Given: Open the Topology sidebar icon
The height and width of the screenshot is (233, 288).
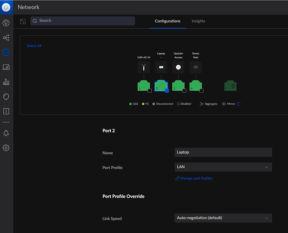Looking at the screenshot, I should point(6,38).
